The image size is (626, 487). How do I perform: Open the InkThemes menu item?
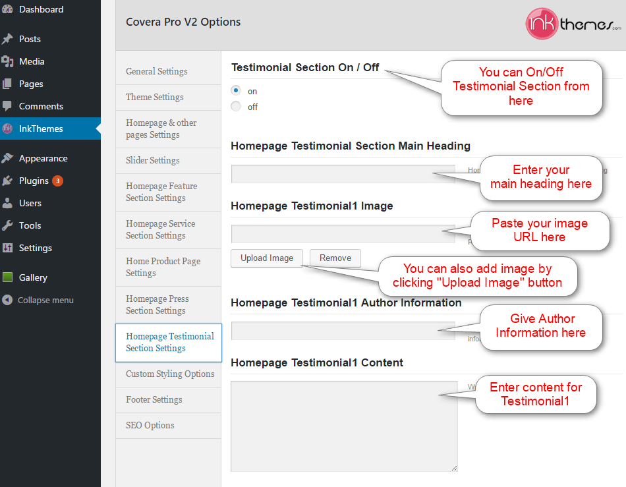click(x=50, y=129)
